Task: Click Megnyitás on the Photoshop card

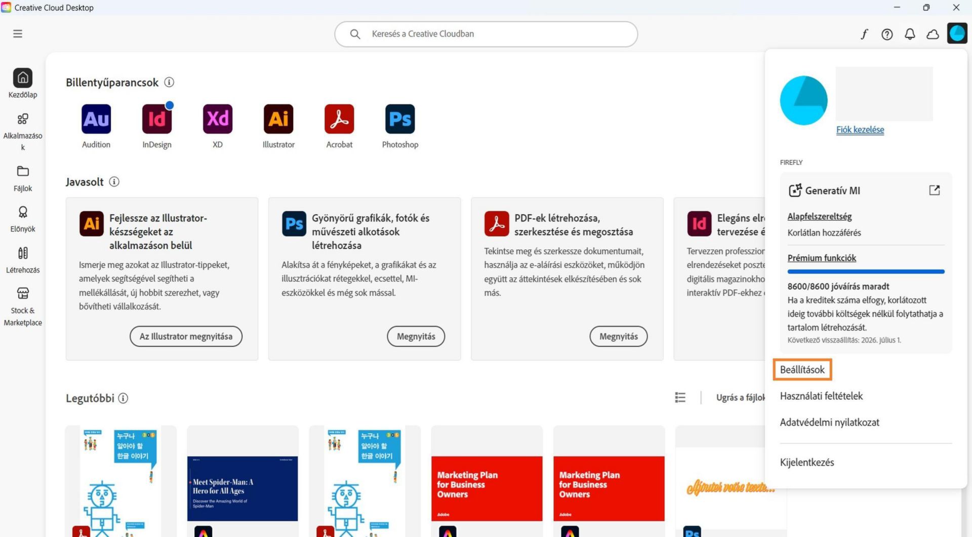Action: pos(416,337)
